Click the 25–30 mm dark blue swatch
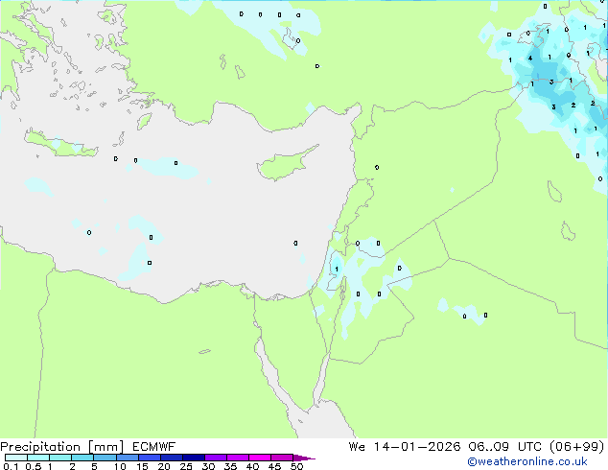The image size is (608, 470). point(194,458)
